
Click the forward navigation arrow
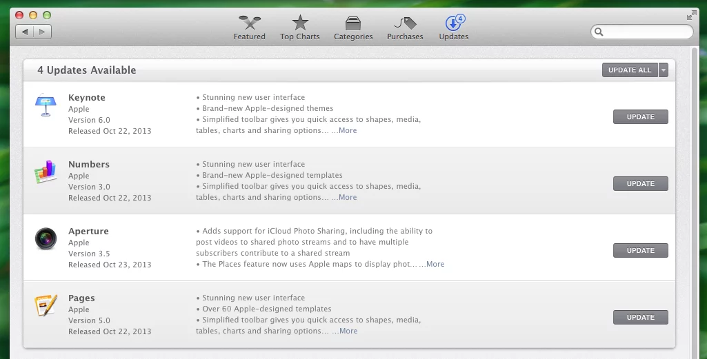tap(42, 32)
